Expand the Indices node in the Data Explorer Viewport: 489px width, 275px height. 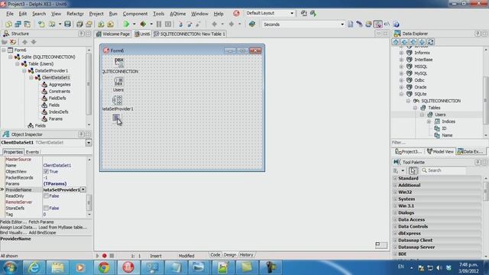pos(429,121)
